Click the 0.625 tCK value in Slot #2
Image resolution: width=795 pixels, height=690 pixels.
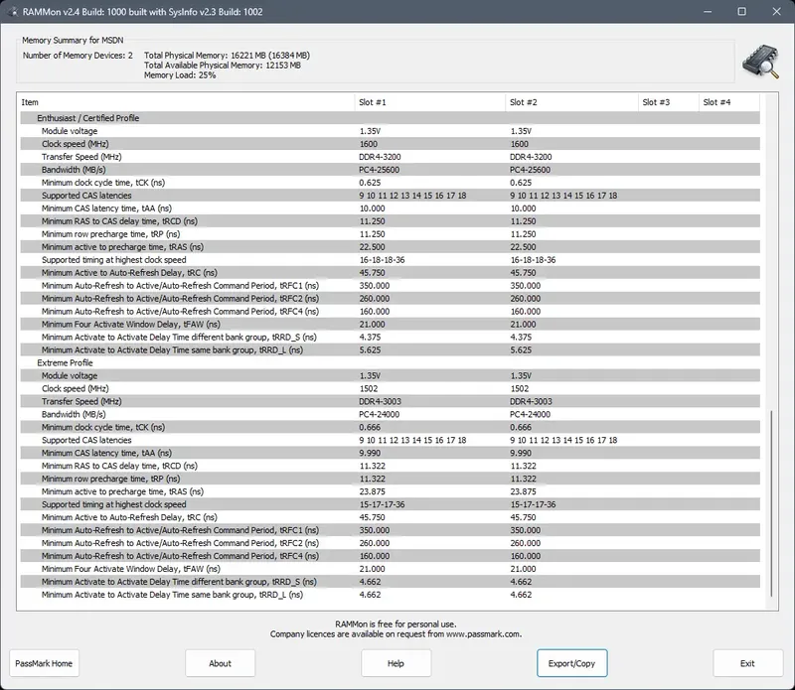point(521,183)
